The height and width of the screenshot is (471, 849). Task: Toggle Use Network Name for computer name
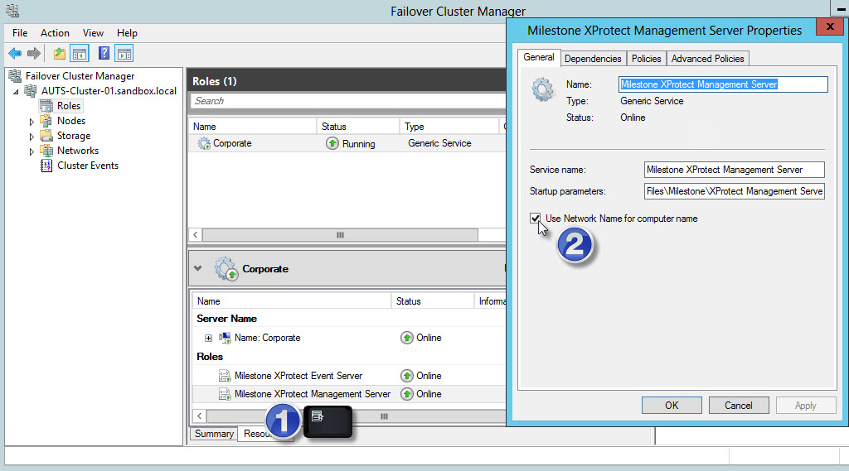535,219
